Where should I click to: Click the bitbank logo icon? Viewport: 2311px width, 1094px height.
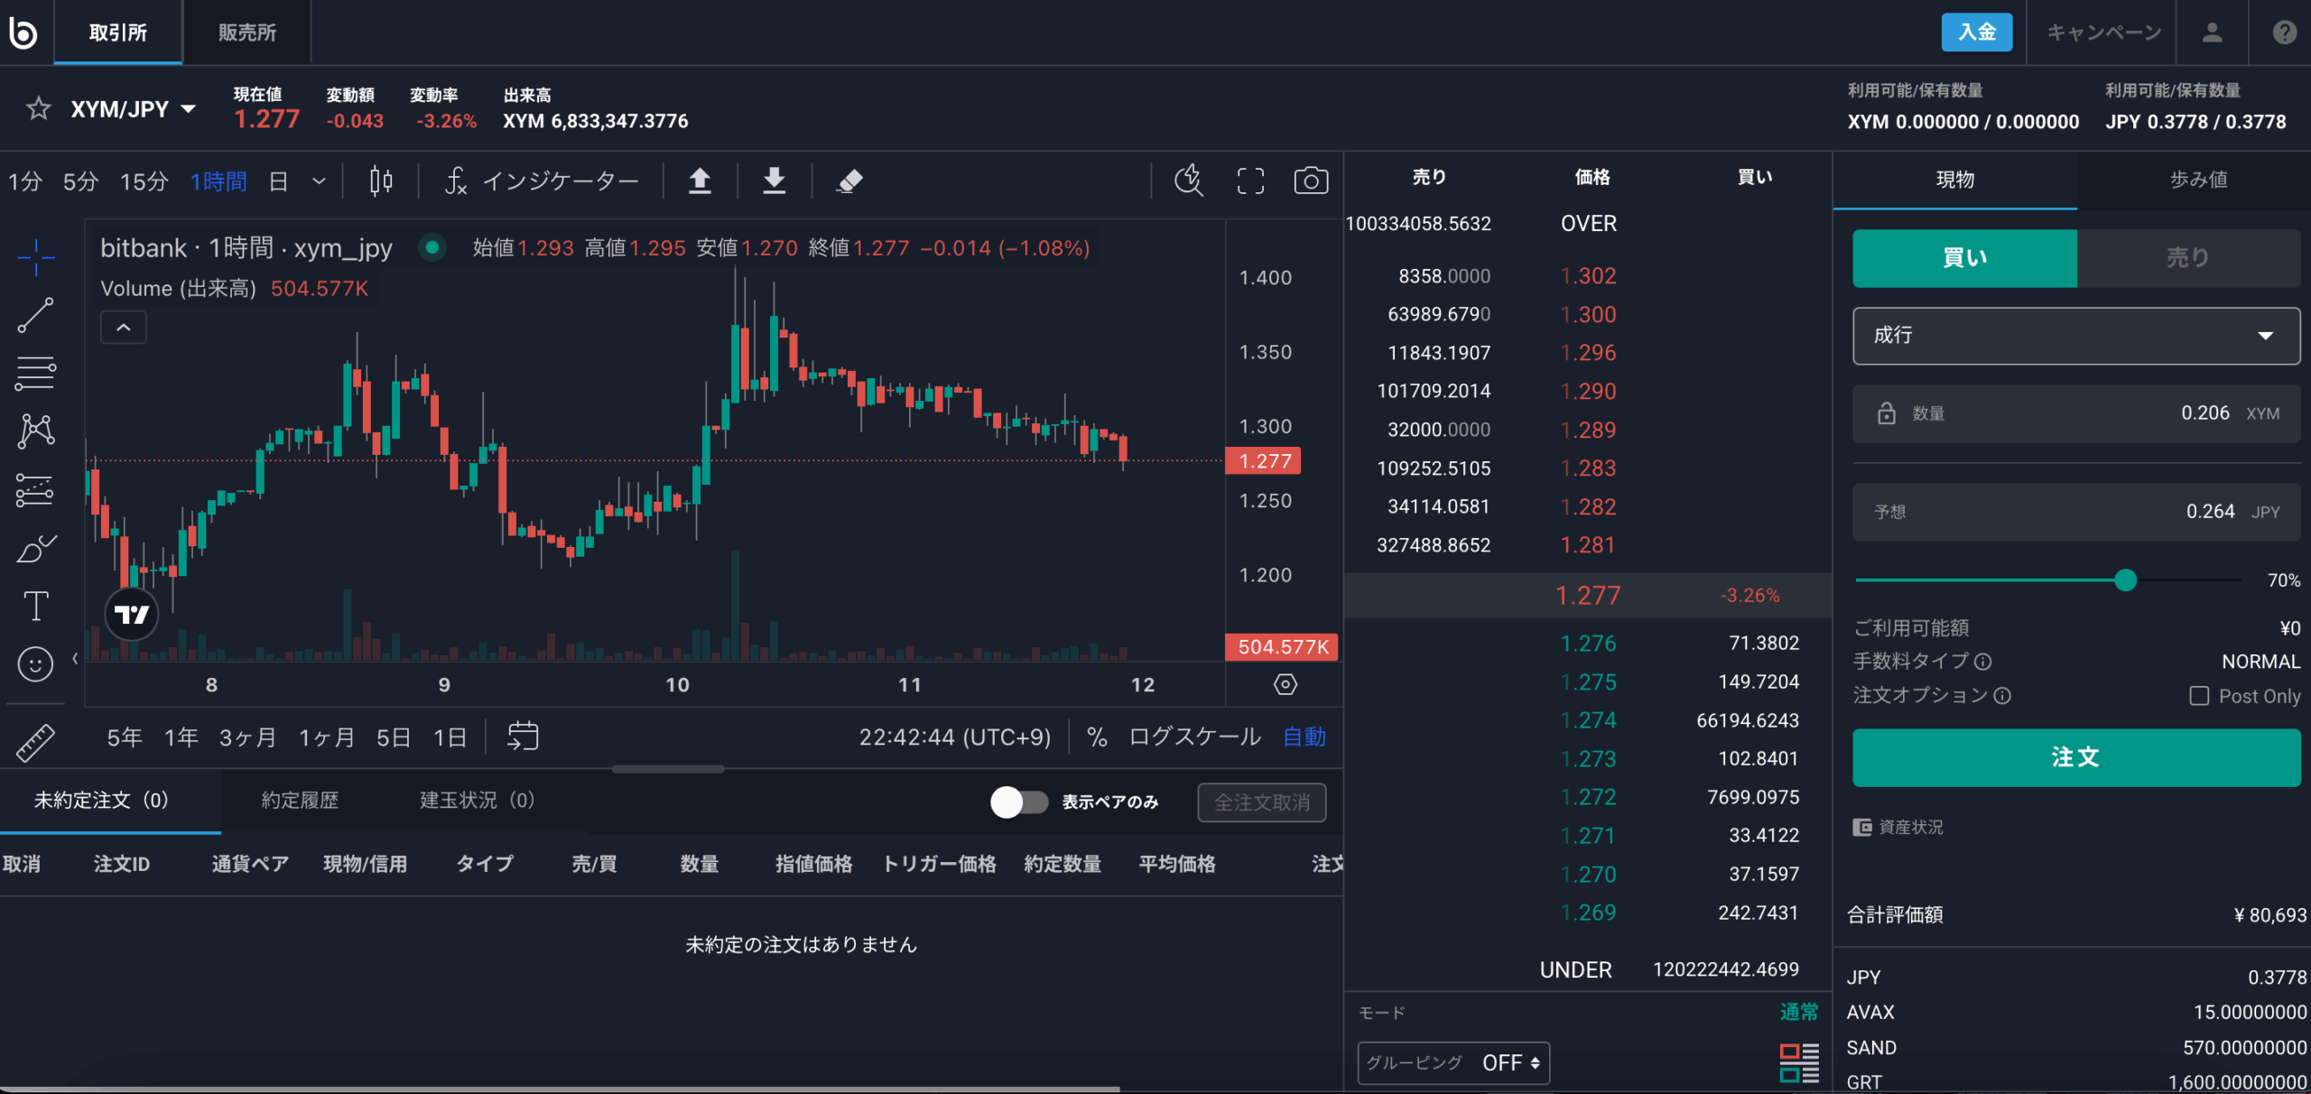(23, 32)
